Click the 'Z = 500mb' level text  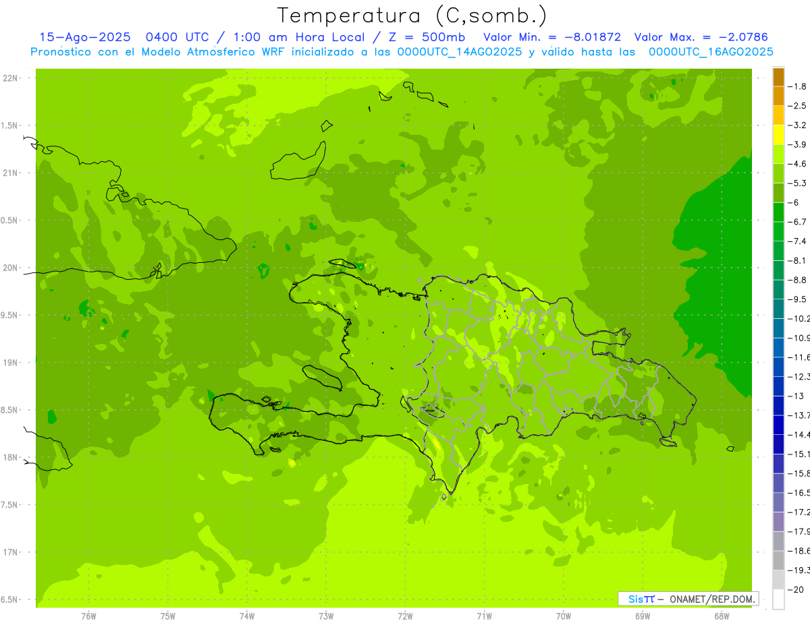coord(427,38)
